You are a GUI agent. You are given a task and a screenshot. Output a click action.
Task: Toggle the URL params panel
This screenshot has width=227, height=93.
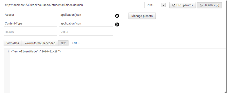pyautogui.click(x=183, y=5)
